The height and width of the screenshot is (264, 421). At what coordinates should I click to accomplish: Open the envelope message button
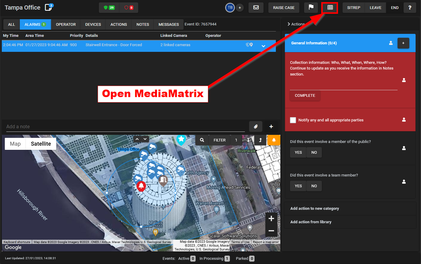(256, 7)
